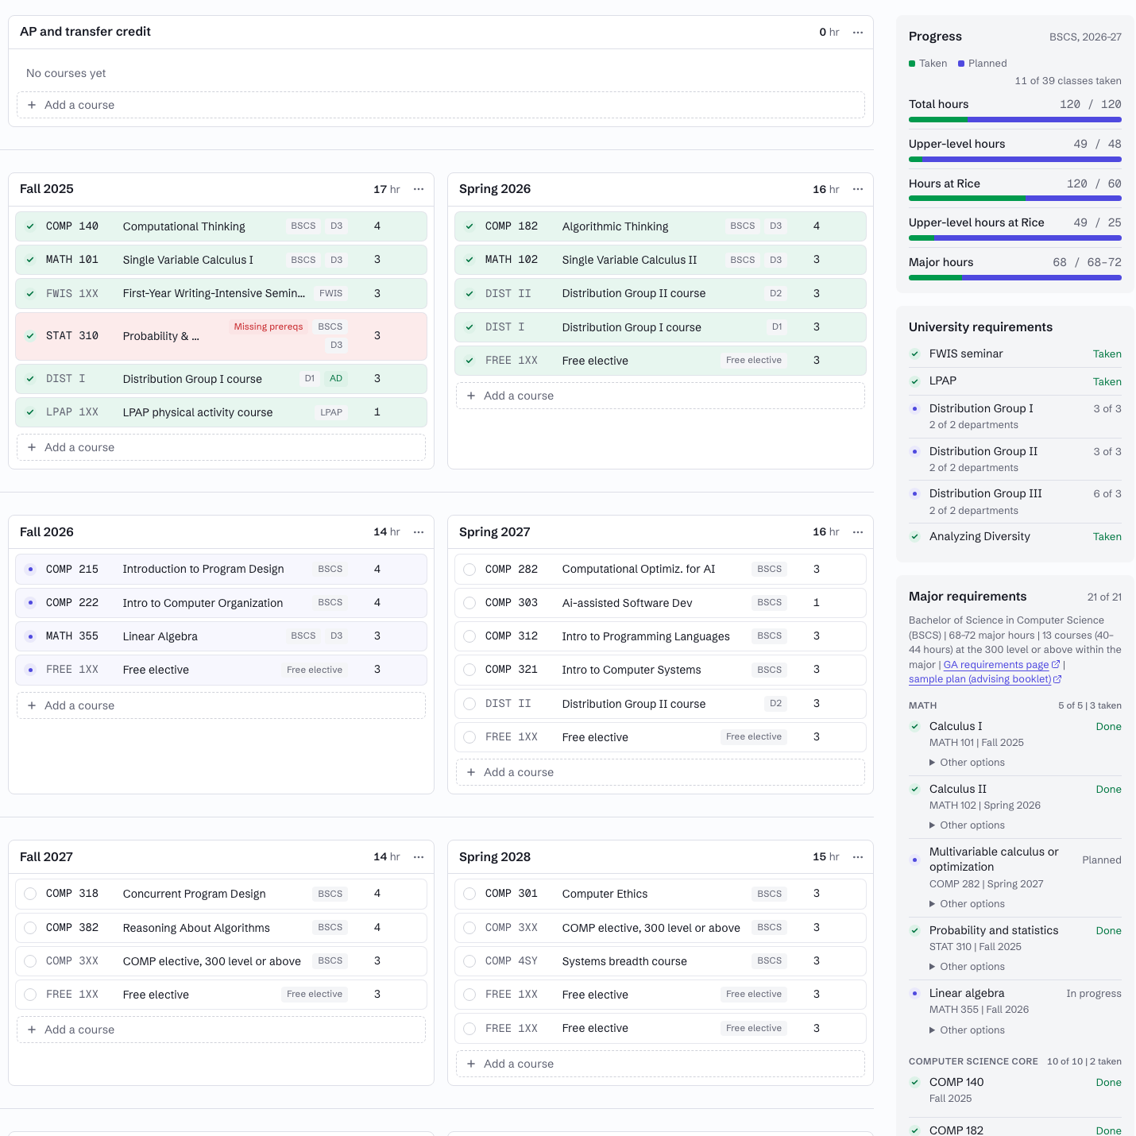Click the AD tag on Fall 2025 DIST I course
This screenshot has width=1136, height=1136.
coord(336,379)
